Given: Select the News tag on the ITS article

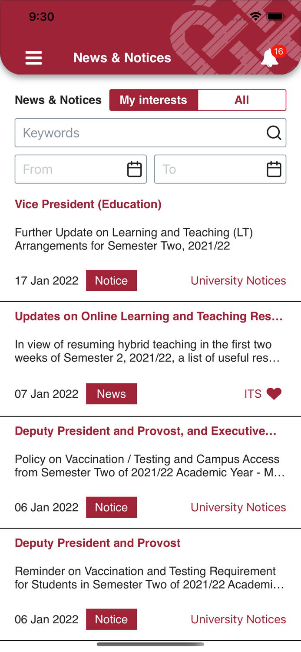Looking at the screenshot, I should click(x=112, y=393).
